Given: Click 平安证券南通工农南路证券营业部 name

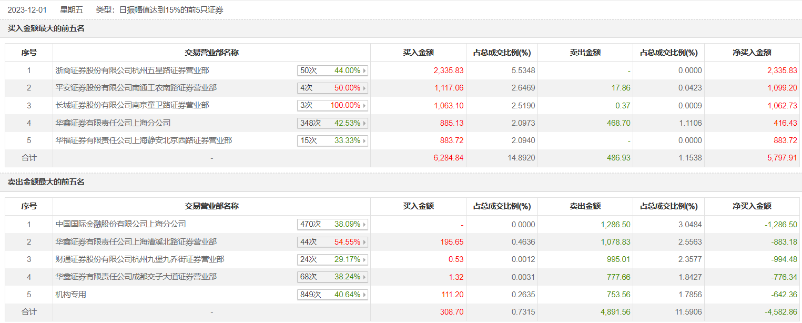Looking at the screenshot, I should pyautogui.click(x=136, y=88).
